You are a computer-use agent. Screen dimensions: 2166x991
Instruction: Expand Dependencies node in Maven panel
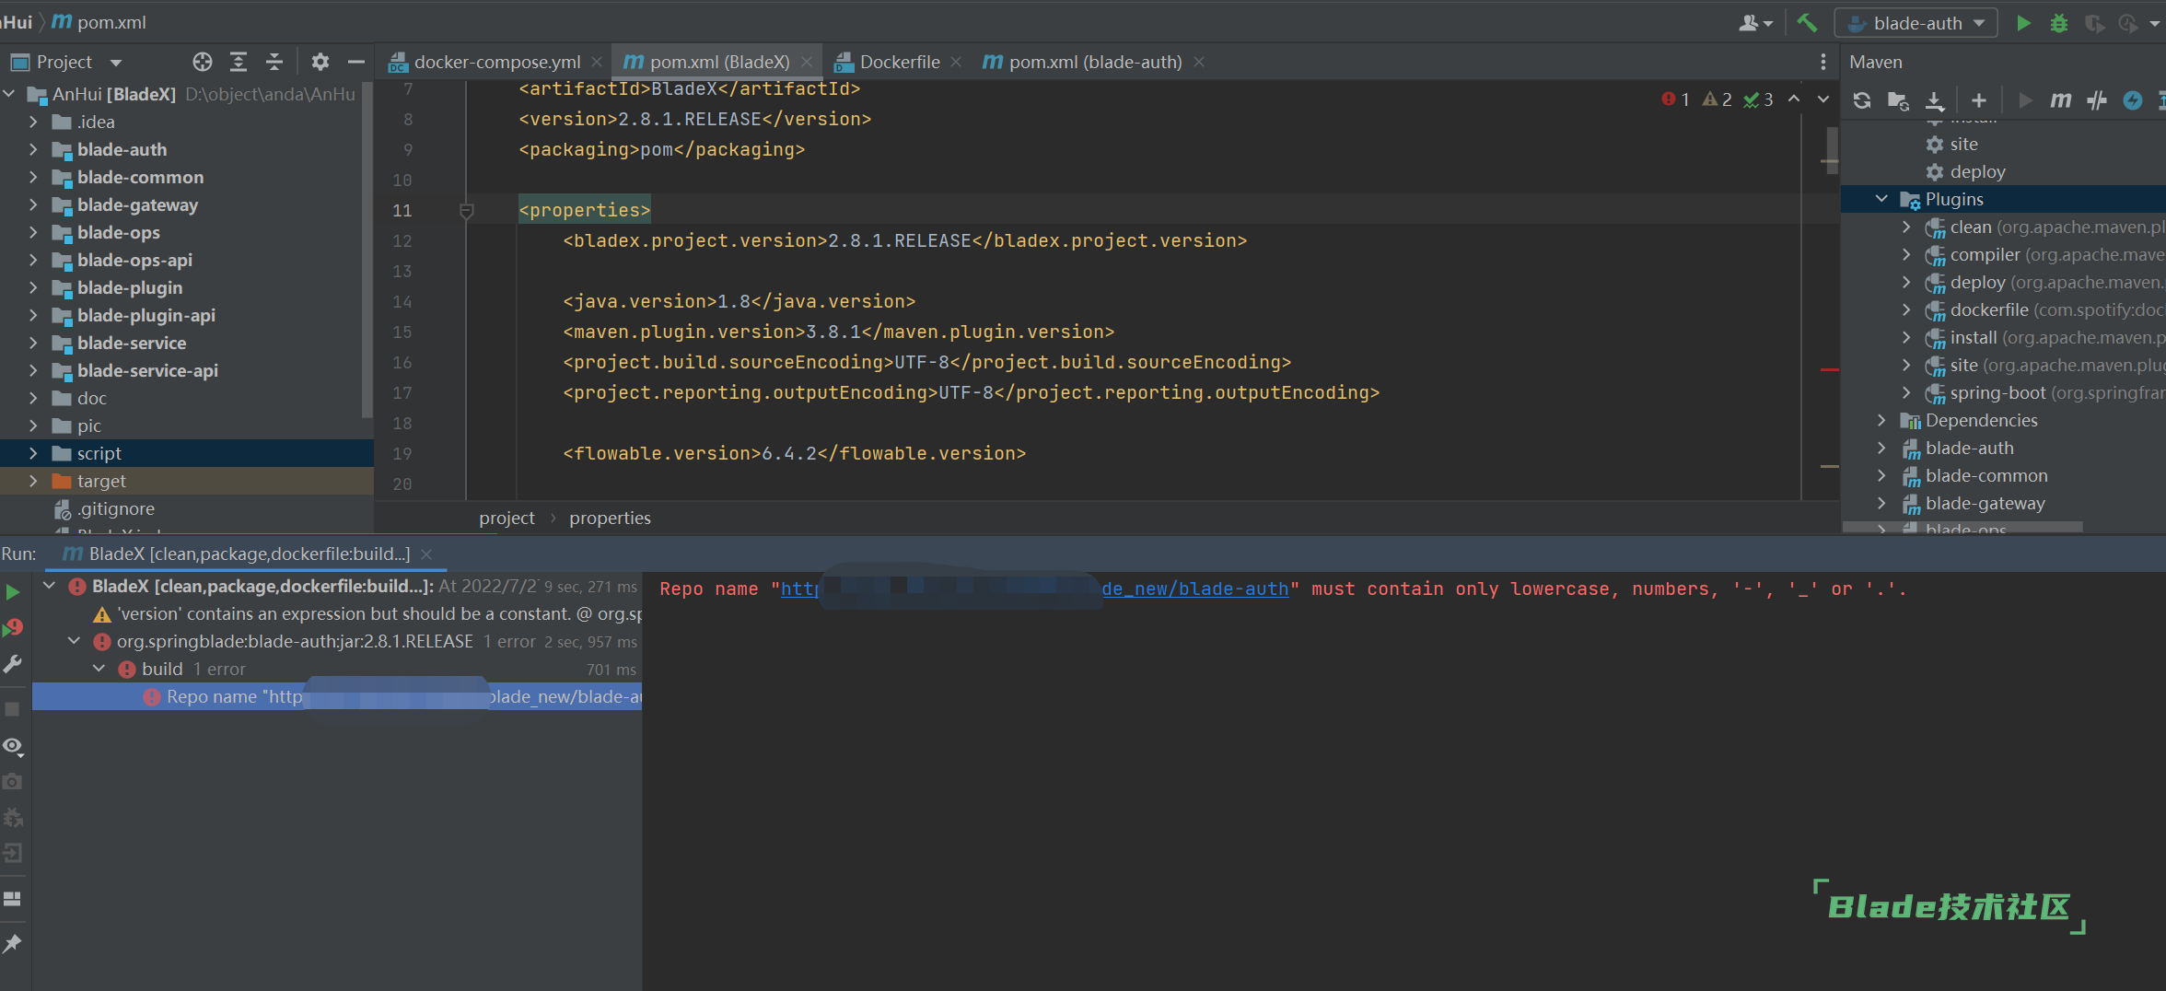[1881, 420]
